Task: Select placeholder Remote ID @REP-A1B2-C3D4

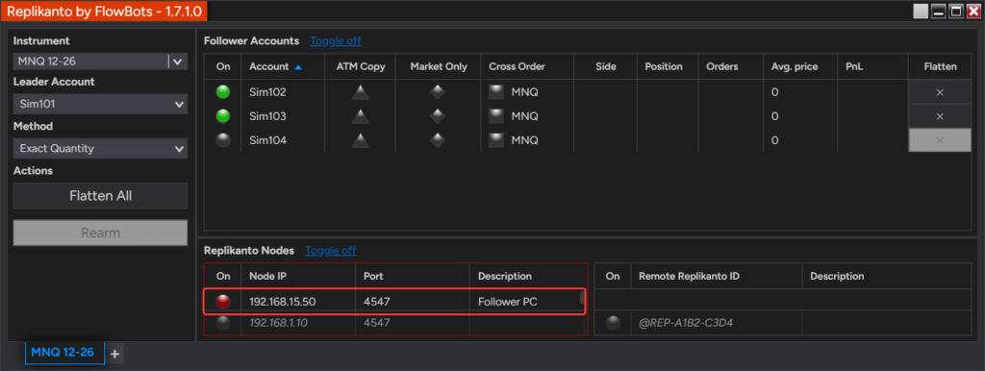Action: click(x=686, y=323)
